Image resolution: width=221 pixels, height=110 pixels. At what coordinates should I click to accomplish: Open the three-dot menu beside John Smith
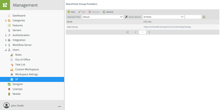tap(59, 106)
